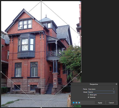This screenshot has width=119, height=108.
Task: Select the top center perspective handle
Action: pos(41,1)
